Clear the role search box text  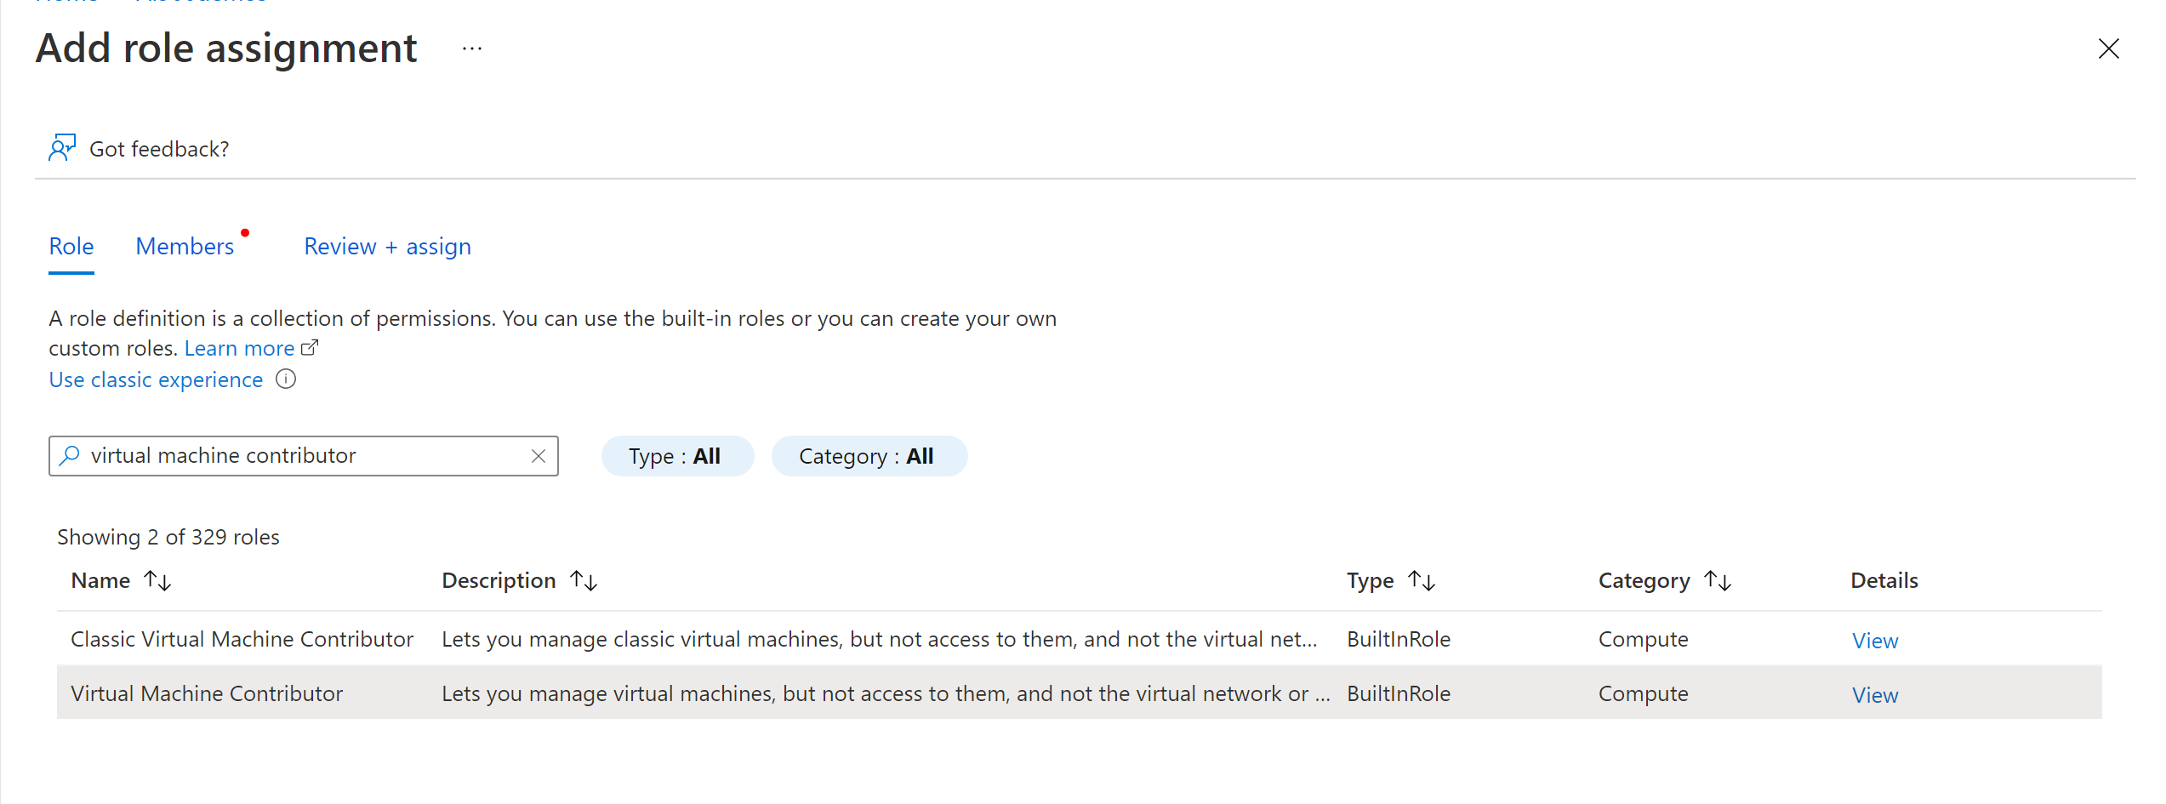coord(539,456)
